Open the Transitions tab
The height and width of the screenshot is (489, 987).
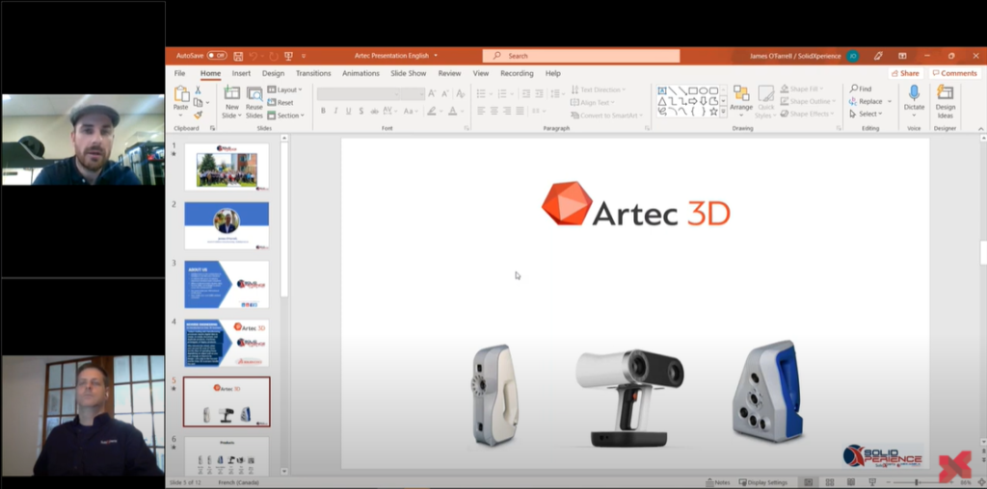click(x=313, y=73)
